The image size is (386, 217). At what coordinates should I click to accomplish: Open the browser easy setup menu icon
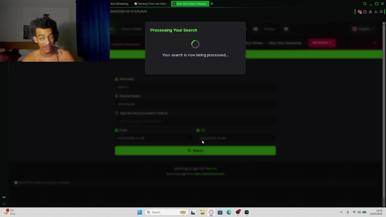[381, 12]
